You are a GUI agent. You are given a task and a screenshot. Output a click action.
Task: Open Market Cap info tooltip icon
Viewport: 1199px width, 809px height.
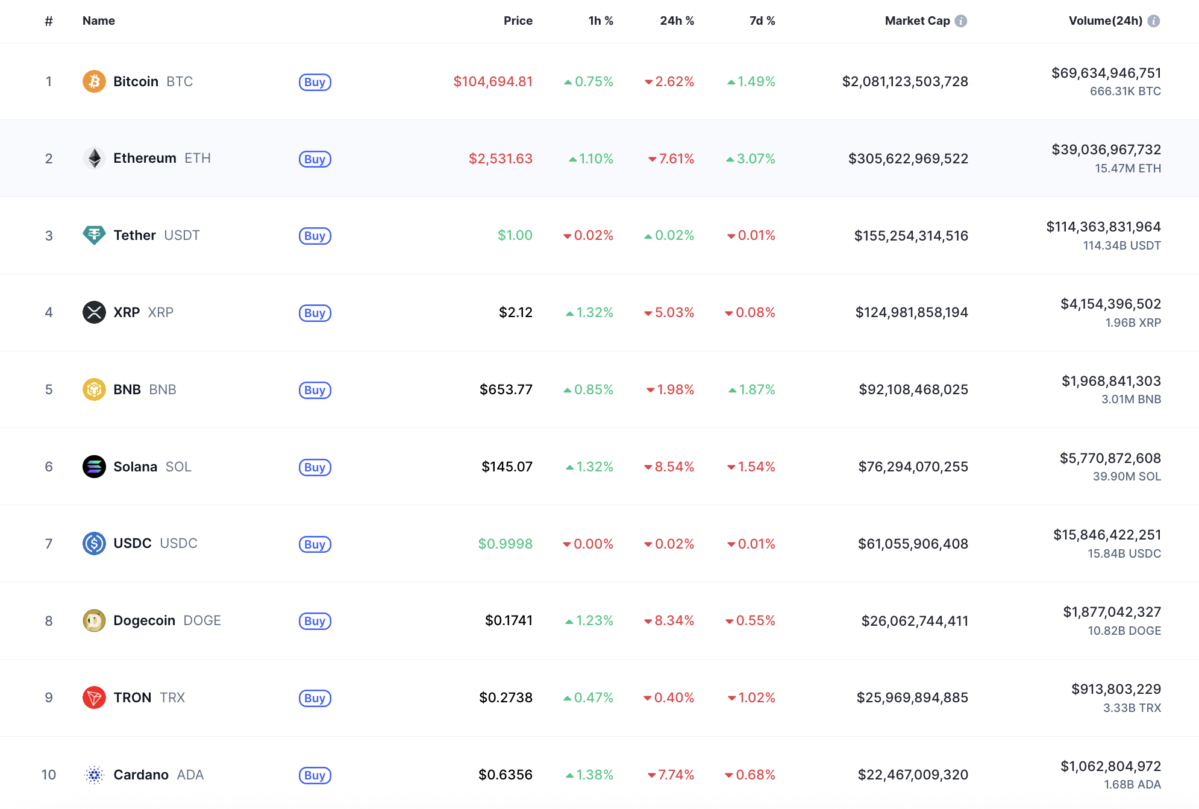pos(961,21)
